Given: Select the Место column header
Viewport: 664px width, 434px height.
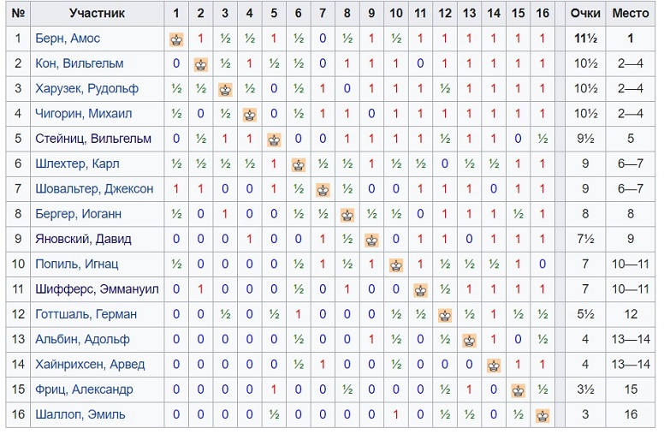Looking at the screenshot, I should click(x=631, y=13).
